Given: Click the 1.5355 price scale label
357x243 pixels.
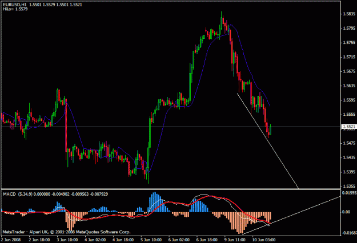Looking at the screenshot, I should pyautogui.click(x=349, y=187).
